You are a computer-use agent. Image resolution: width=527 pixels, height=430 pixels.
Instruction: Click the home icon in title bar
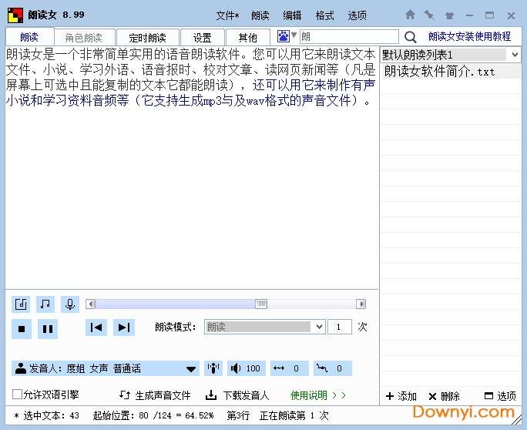(x=411, y=15)
